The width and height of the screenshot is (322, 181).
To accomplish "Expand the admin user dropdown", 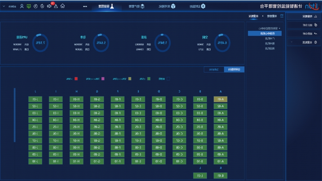I will 4,6.
